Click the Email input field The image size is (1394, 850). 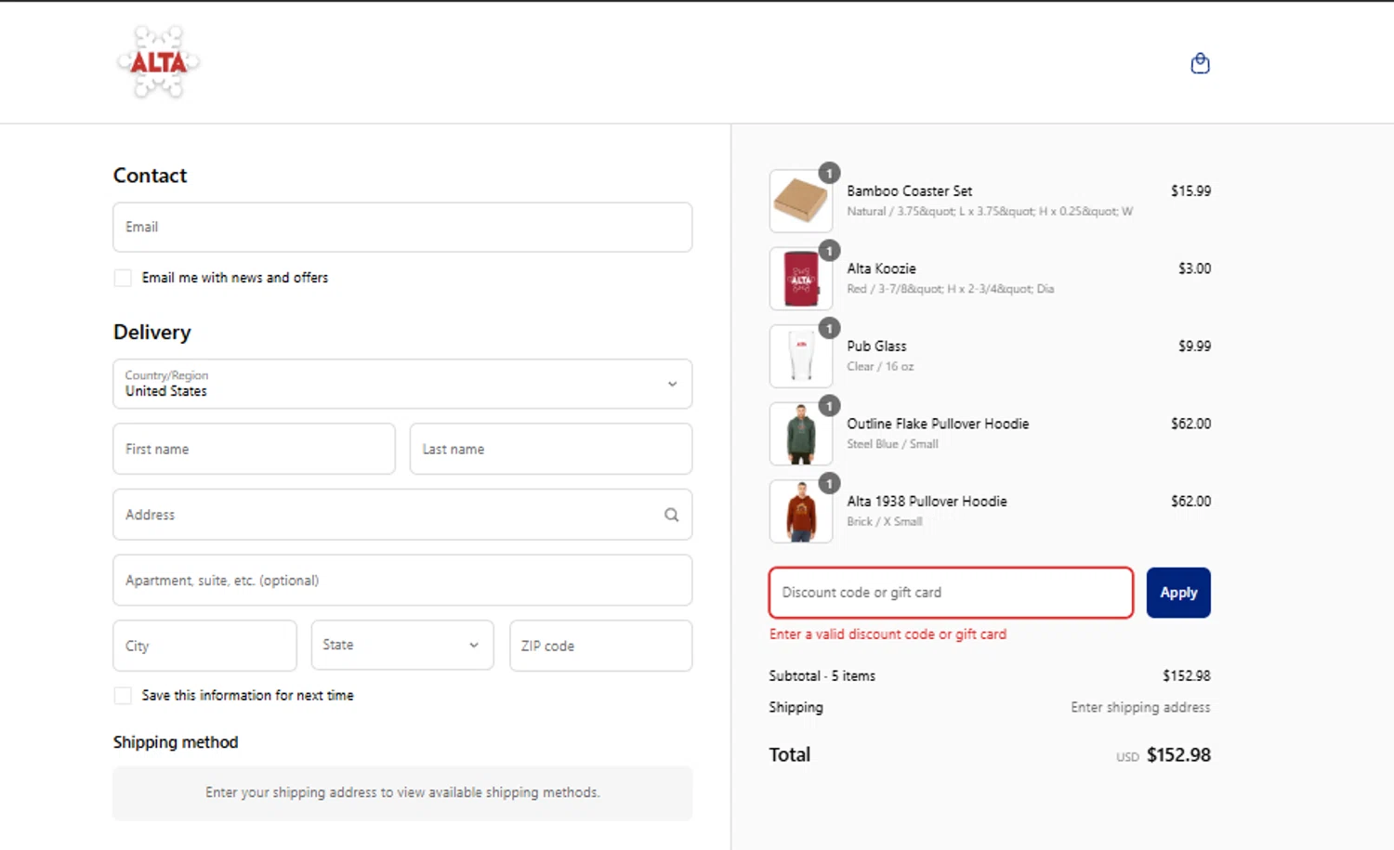coord(401,228)
